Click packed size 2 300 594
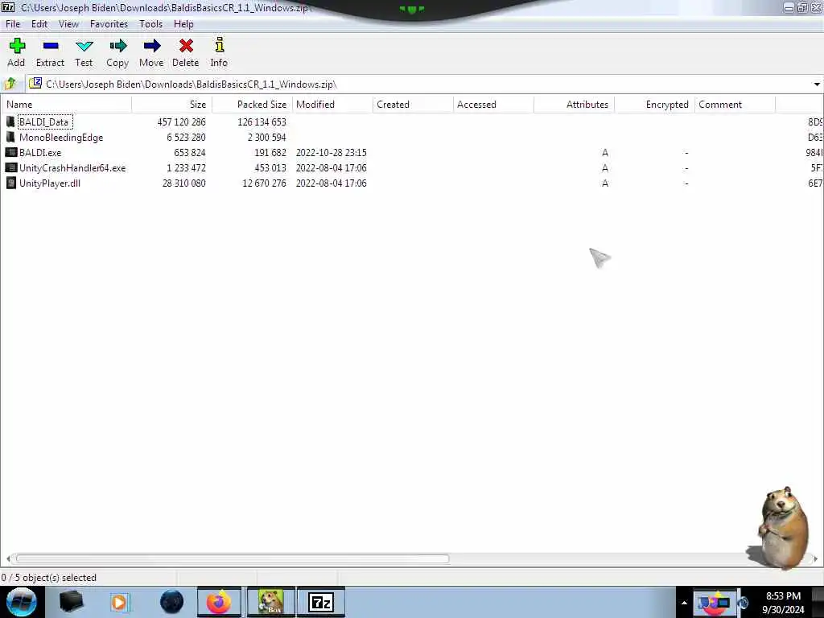 pyautogui.click(x=267, y=137)
